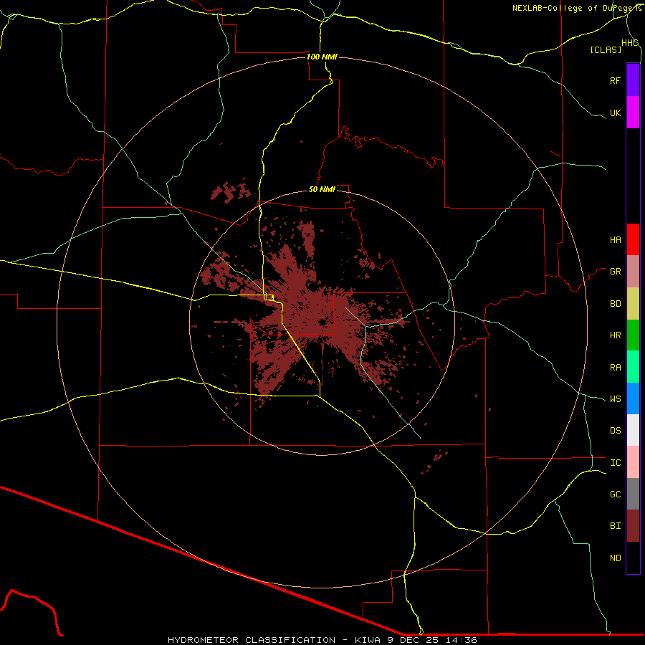The height and width of the screenshot is (645, 645).
Task: Click the "UK" legend label
Action: click(x=615, y=113)
